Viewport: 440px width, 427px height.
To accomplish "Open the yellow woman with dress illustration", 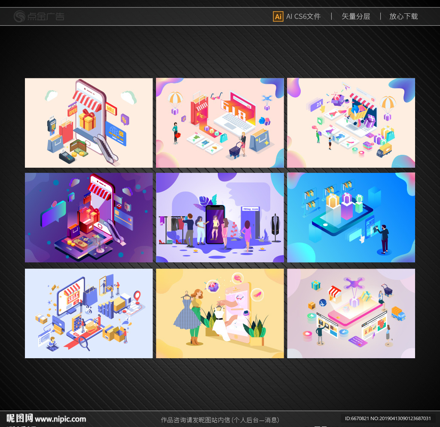I will tap(220, 313).
